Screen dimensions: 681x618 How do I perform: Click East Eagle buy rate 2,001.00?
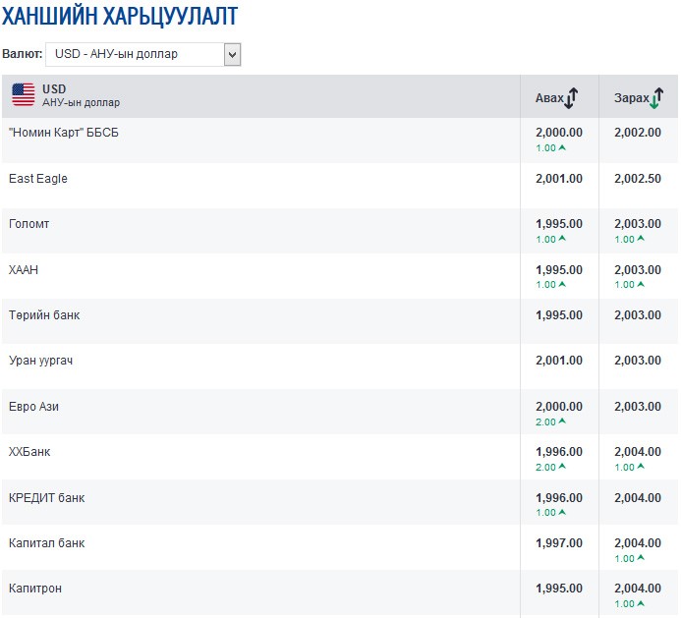pyautogui.click(x=559, y=179)
